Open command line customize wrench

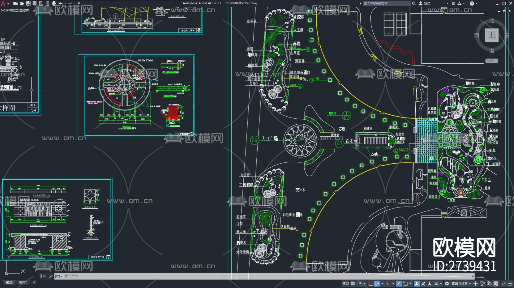tap(51, 276)
